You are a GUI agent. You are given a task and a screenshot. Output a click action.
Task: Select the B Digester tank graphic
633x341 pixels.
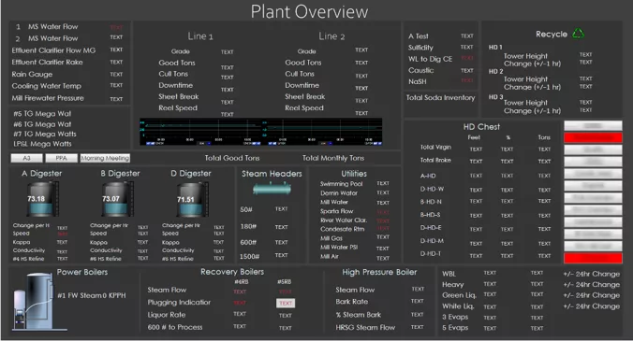click(x=117, y=199)
